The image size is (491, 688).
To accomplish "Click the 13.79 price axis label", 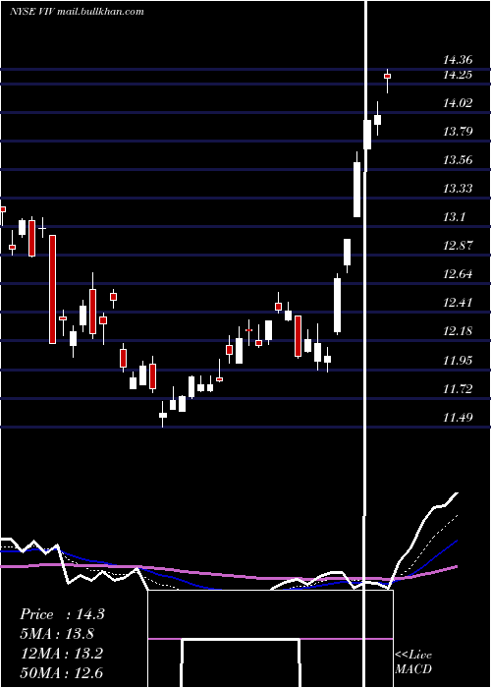I will pos(458,131).
